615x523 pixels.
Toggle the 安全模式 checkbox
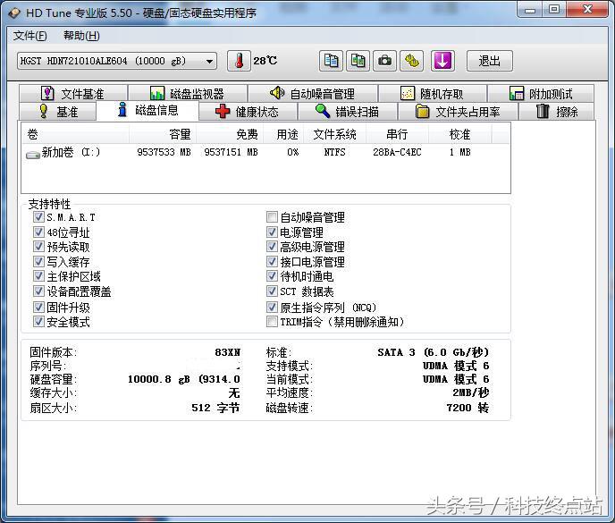(x=38, y=322)
